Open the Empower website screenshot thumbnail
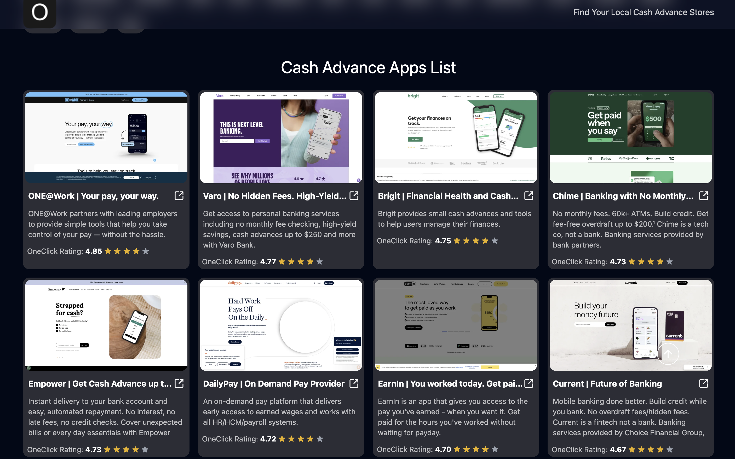Image resolution: width=735 pixels, height=459 pixels. coord(106,325)
